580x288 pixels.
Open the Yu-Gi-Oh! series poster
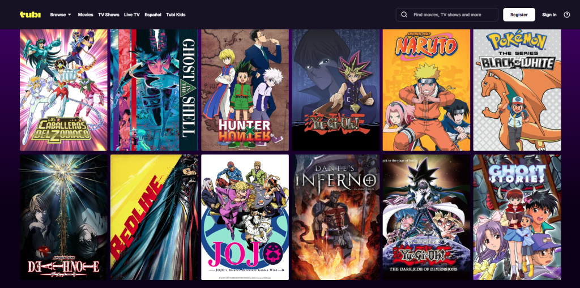point(336,90)
